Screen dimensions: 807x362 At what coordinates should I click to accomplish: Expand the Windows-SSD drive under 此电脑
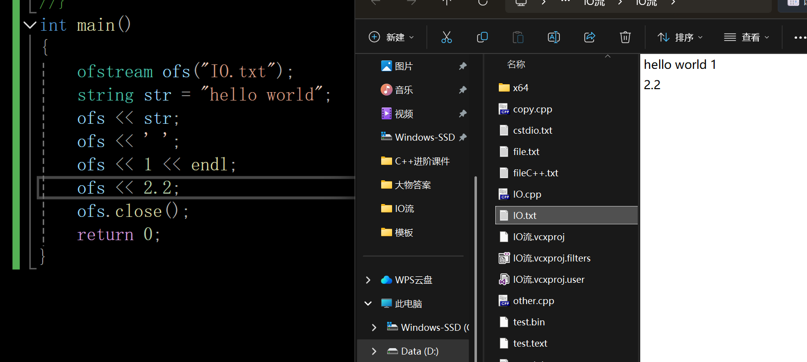pos(374,327)
